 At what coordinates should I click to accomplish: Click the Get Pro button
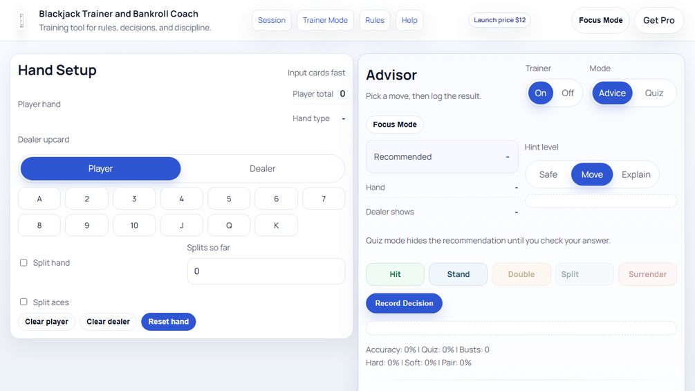coord(658,20)
